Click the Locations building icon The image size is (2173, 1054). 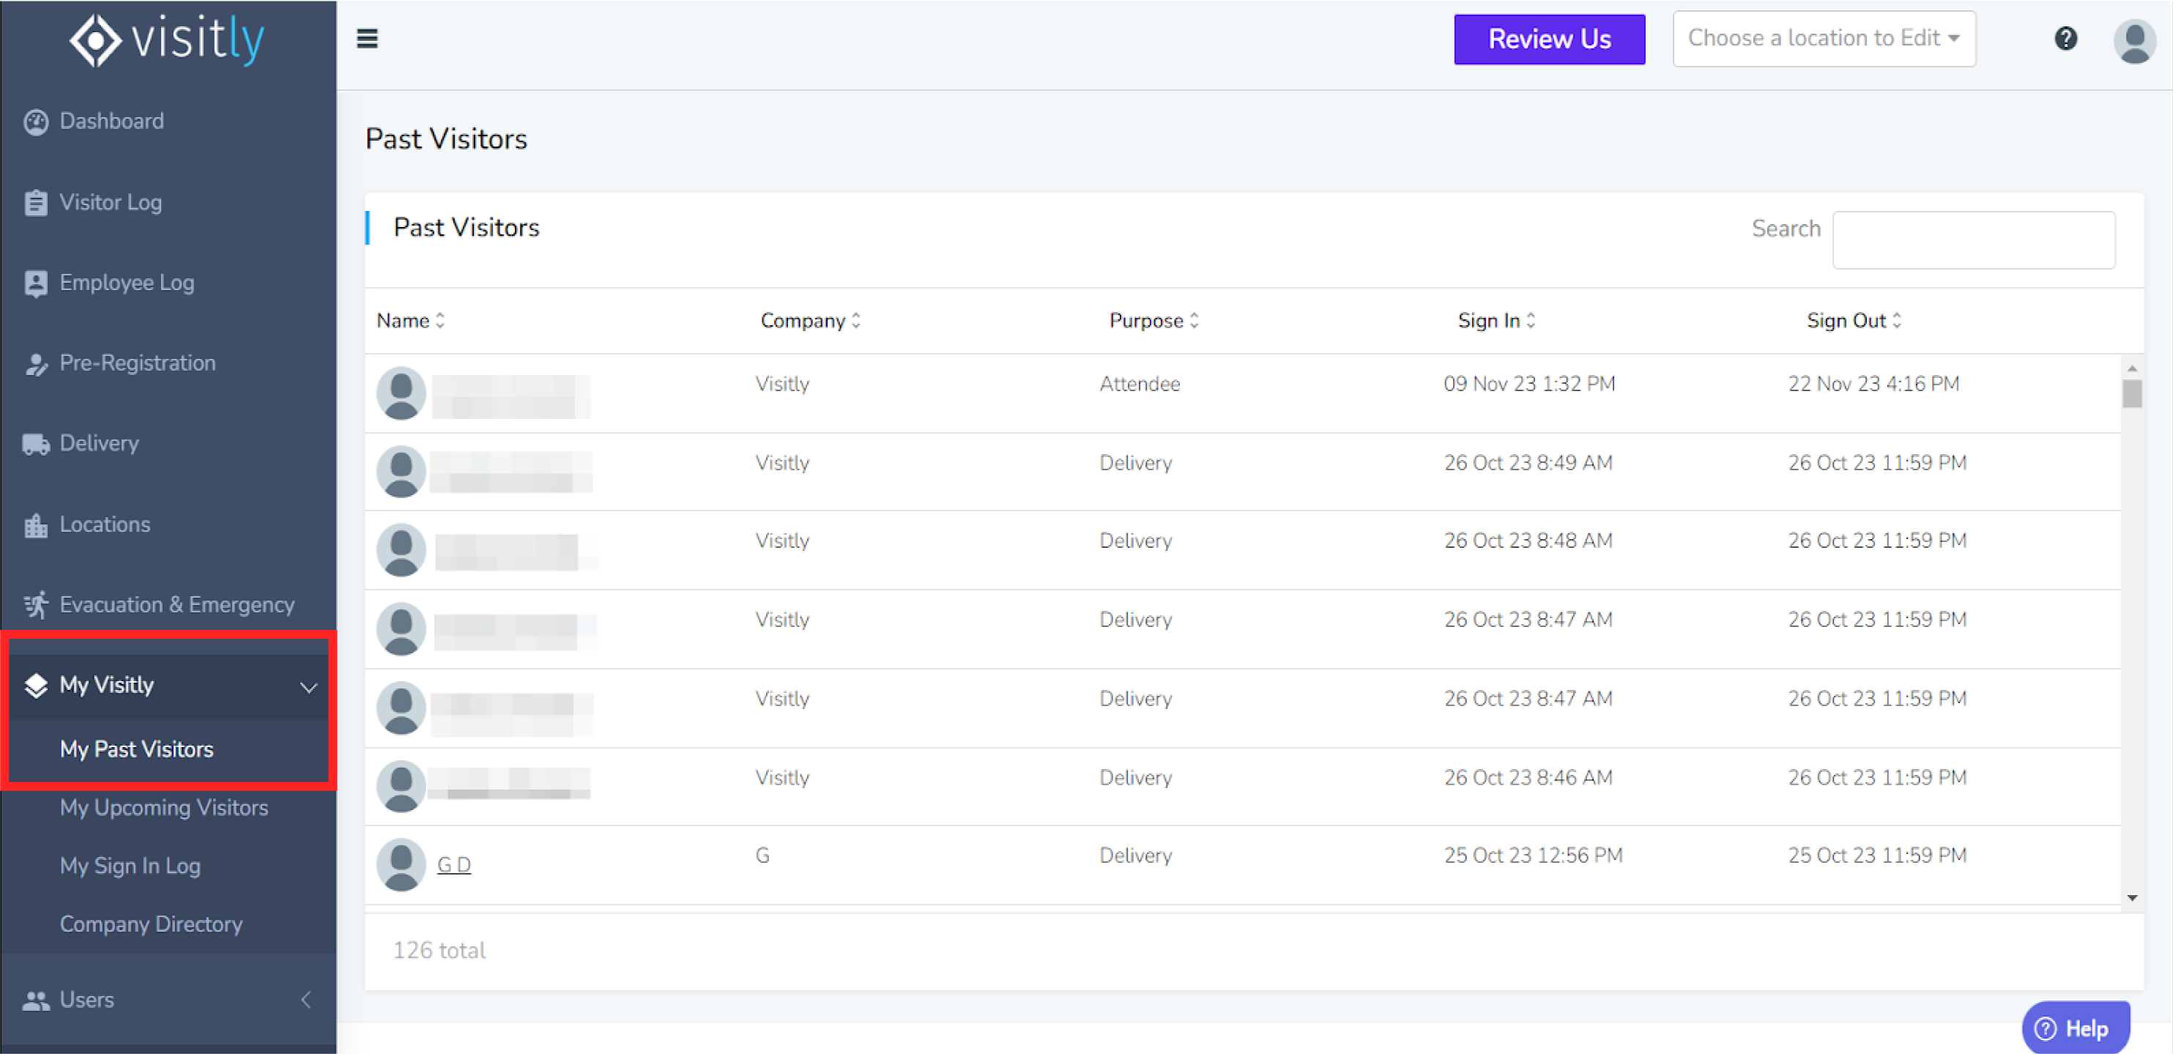(35, 525)
